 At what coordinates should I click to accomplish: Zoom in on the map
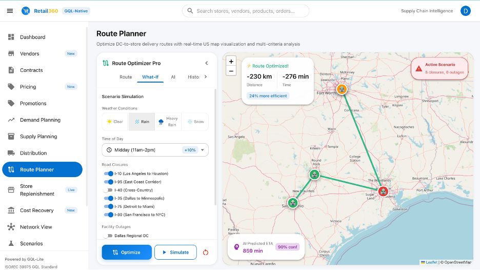(231, 61)
